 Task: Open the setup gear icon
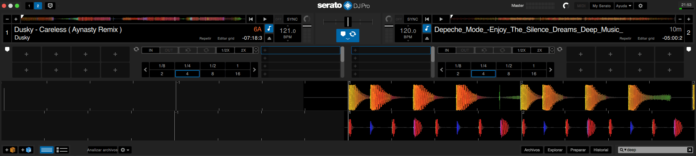point(641,6)
